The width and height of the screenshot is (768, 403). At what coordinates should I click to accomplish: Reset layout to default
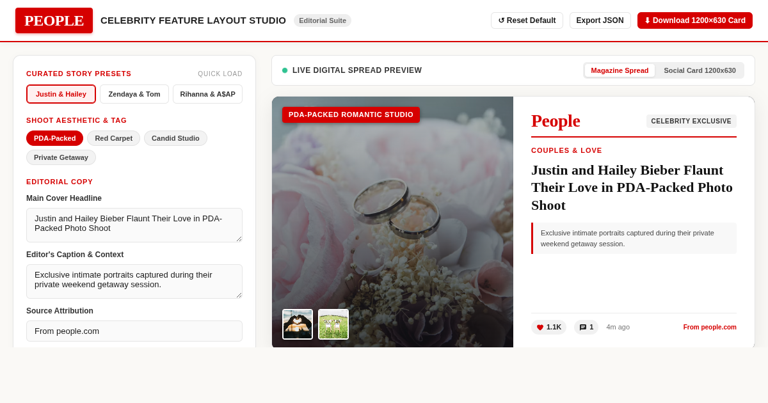click(x=527, y=20)
